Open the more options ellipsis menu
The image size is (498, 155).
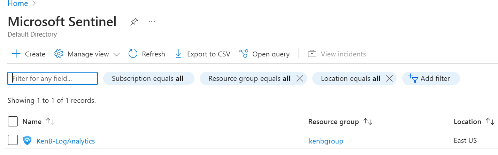click(x=152, y=22)
